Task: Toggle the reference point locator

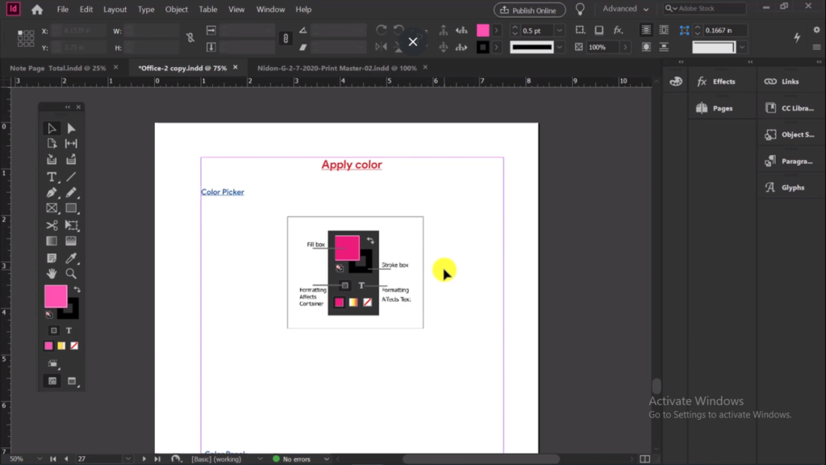Action: coord(26,39)
